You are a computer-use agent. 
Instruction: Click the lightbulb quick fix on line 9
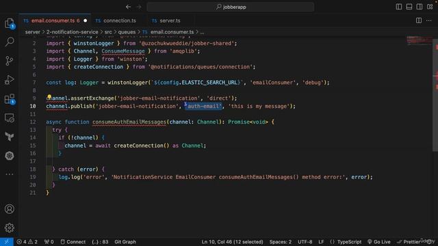(x=49, y=97)
